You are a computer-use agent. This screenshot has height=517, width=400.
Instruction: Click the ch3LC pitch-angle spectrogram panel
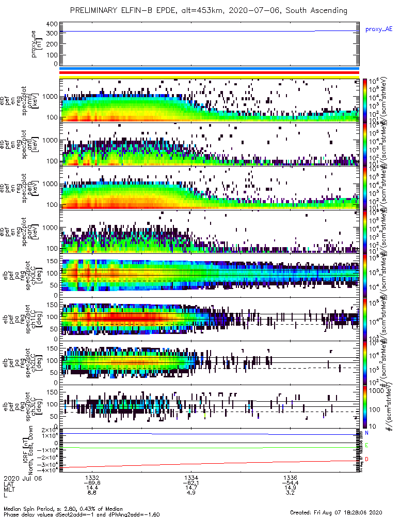point(209,406)
